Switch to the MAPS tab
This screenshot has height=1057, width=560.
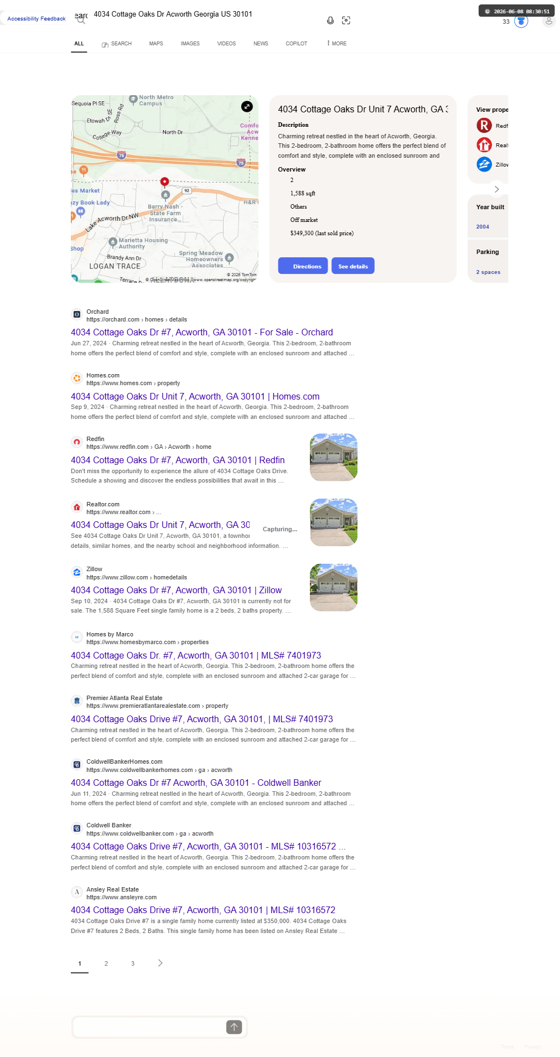click(156, 44)
